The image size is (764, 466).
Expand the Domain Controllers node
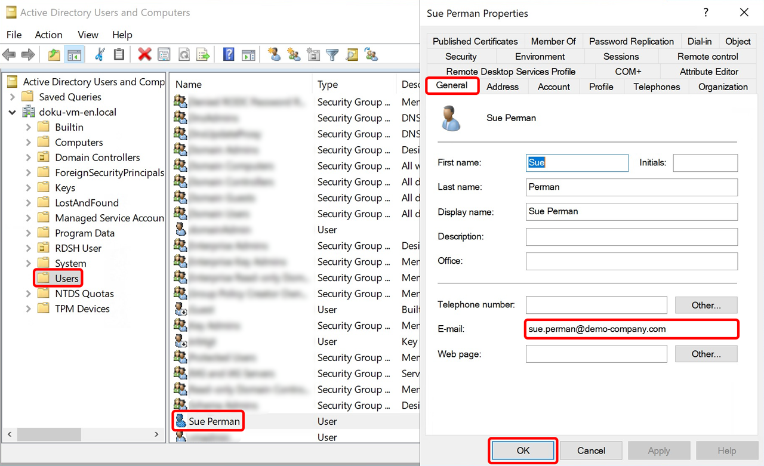(x=28, y=158)
